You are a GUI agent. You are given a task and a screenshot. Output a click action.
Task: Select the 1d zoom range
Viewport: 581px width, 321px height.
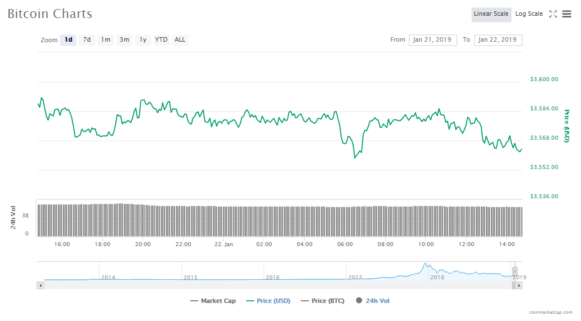tap(68, 40)
